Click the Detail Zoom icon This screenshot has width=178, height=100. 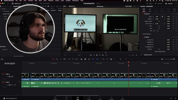click(107, 59)
